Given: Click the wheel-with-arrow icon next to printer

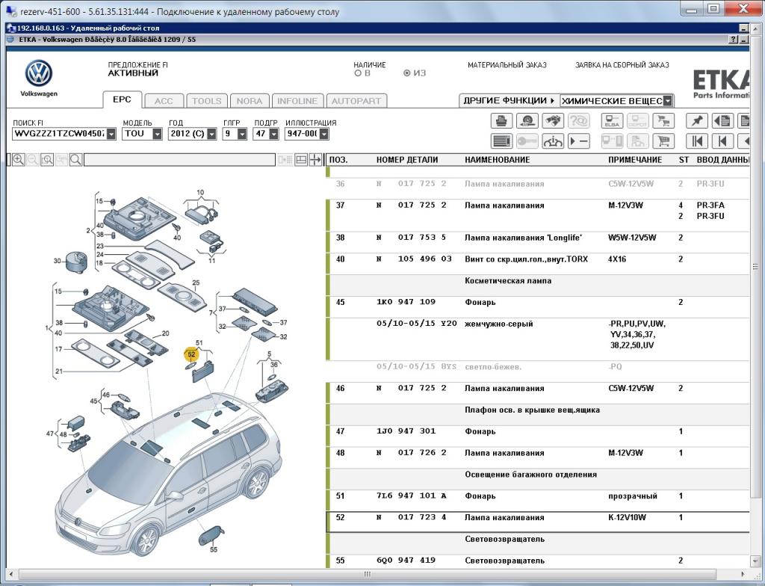Looking at the screenshot, I should tap(527, 120).
